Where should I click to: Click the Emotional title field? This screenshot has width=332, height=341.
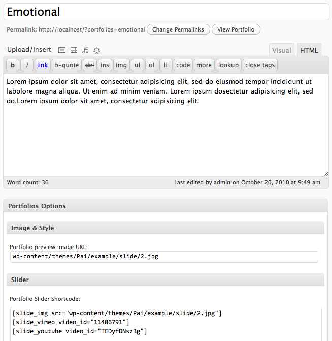coord(165,12)
